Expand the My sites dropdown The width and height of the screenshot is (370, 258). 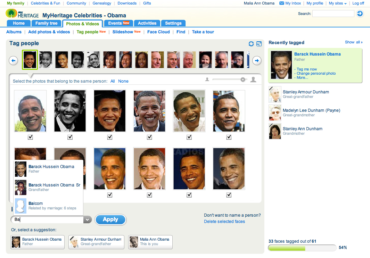point(338,3)
